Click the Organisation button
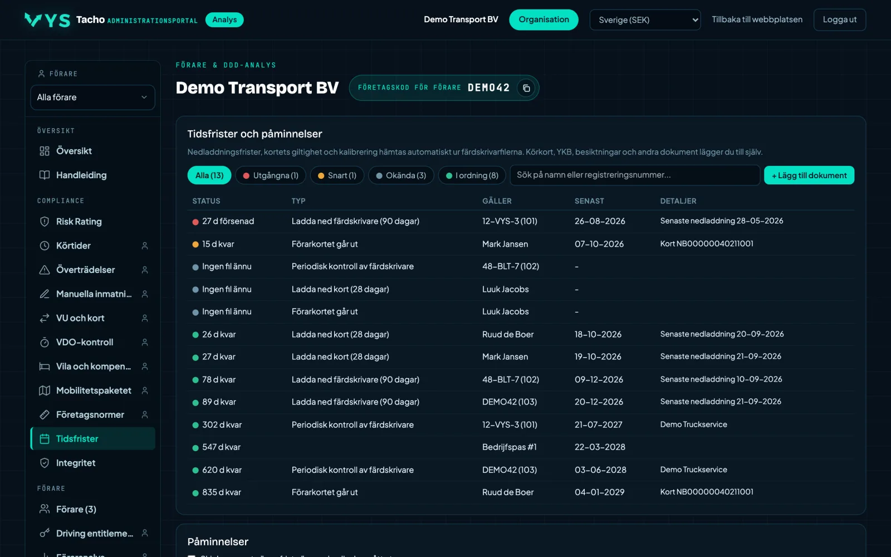This screenshot has width=891, height=557. [x=544, y=19]
